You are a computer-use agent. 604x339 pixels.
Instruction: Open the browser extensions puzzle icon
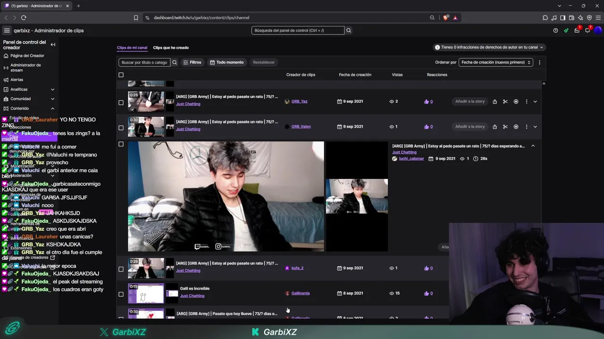pos(545,18)
